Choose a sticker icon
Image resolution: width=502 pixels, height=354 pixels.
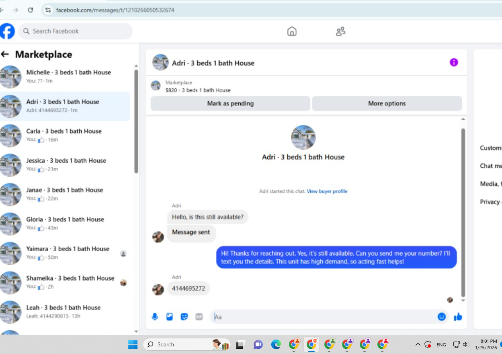pyautogui.click(x=184, y=317)
